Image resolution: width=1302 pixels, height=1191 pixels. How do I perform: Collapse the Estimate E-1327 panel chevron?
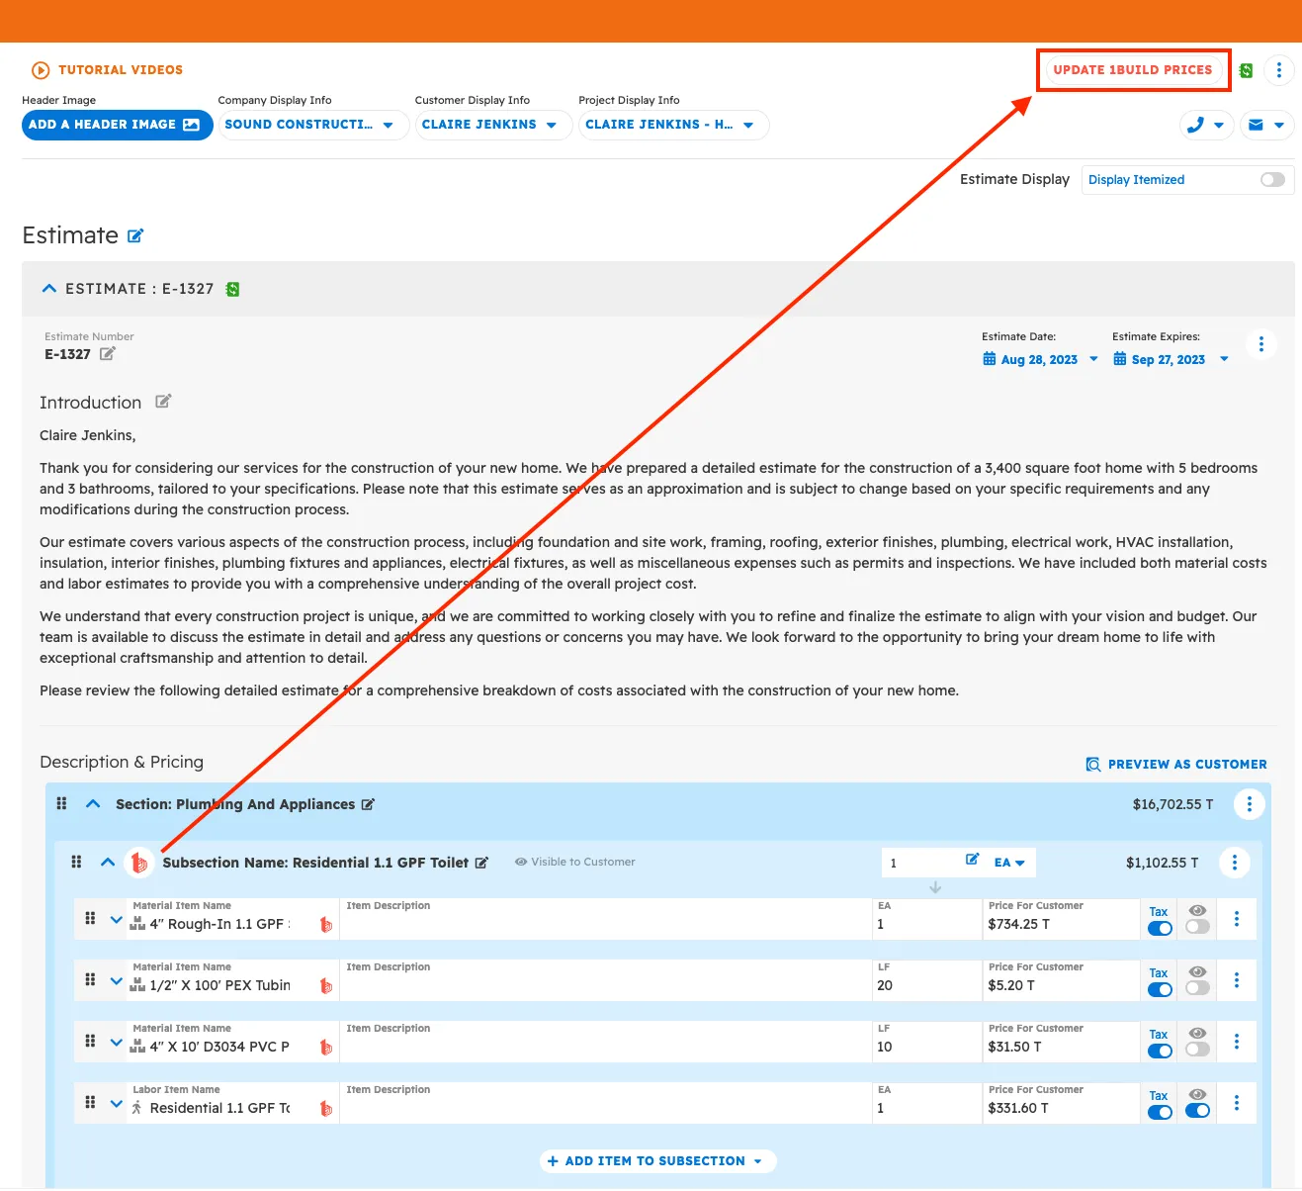coord(49,289)
